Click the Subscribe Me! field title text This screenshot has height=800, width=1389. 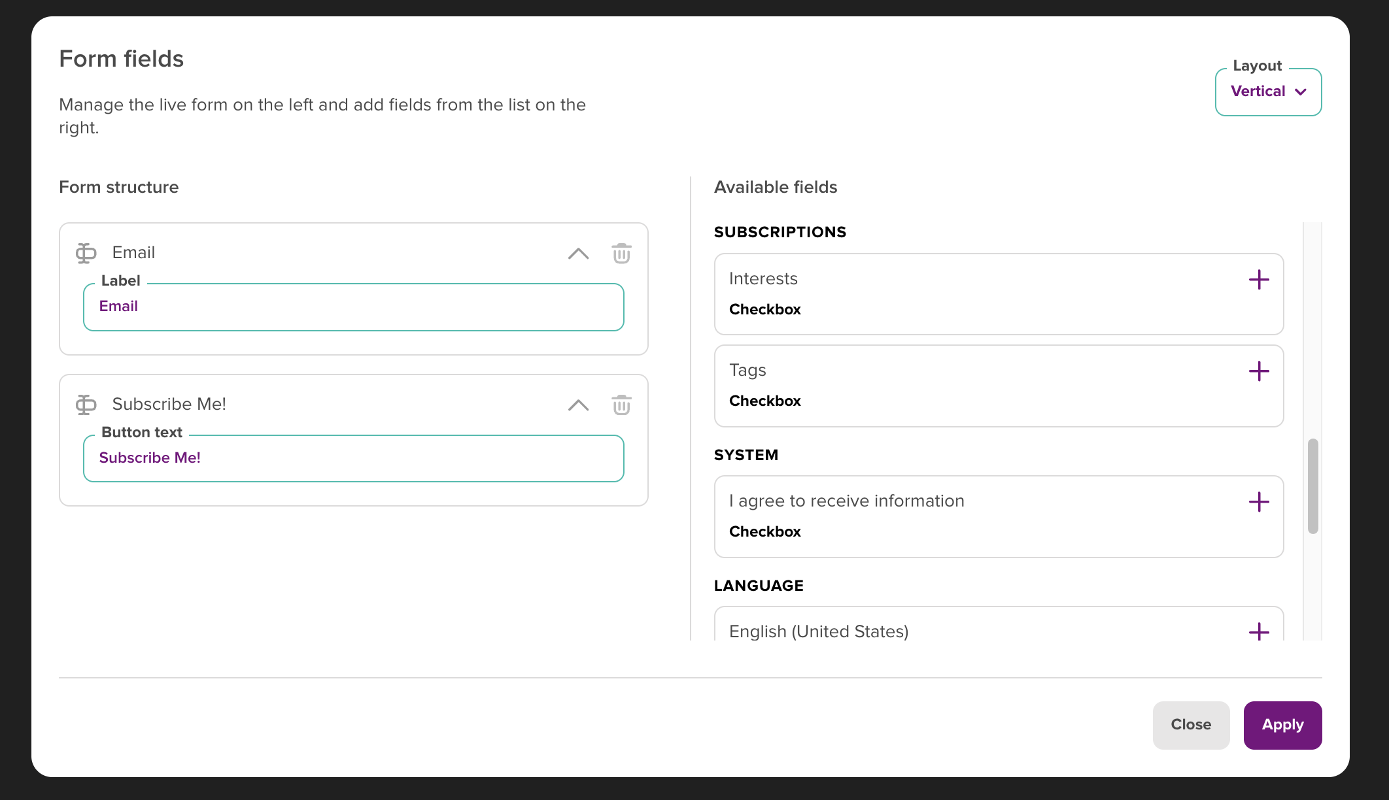(x=169, y=404)
